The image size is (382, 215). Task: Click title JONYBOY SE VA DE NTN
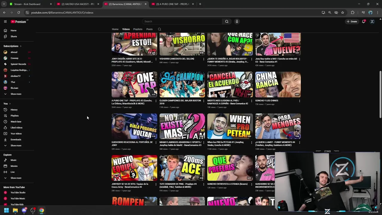(130, 185)
